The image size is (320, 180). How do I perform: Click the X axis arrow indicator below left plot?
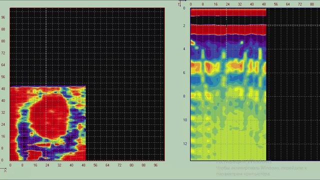3,170
